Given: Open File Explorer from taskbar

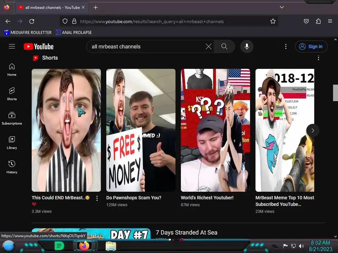Looking at the screenshot, I should pyautogui.click(x=111, y=246).
